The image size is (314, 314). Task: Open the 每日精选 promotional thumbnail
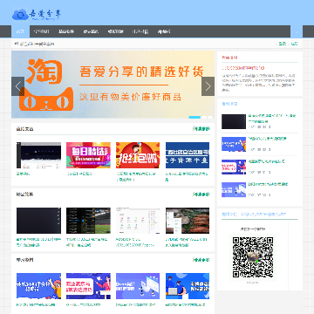pos(88,155)
